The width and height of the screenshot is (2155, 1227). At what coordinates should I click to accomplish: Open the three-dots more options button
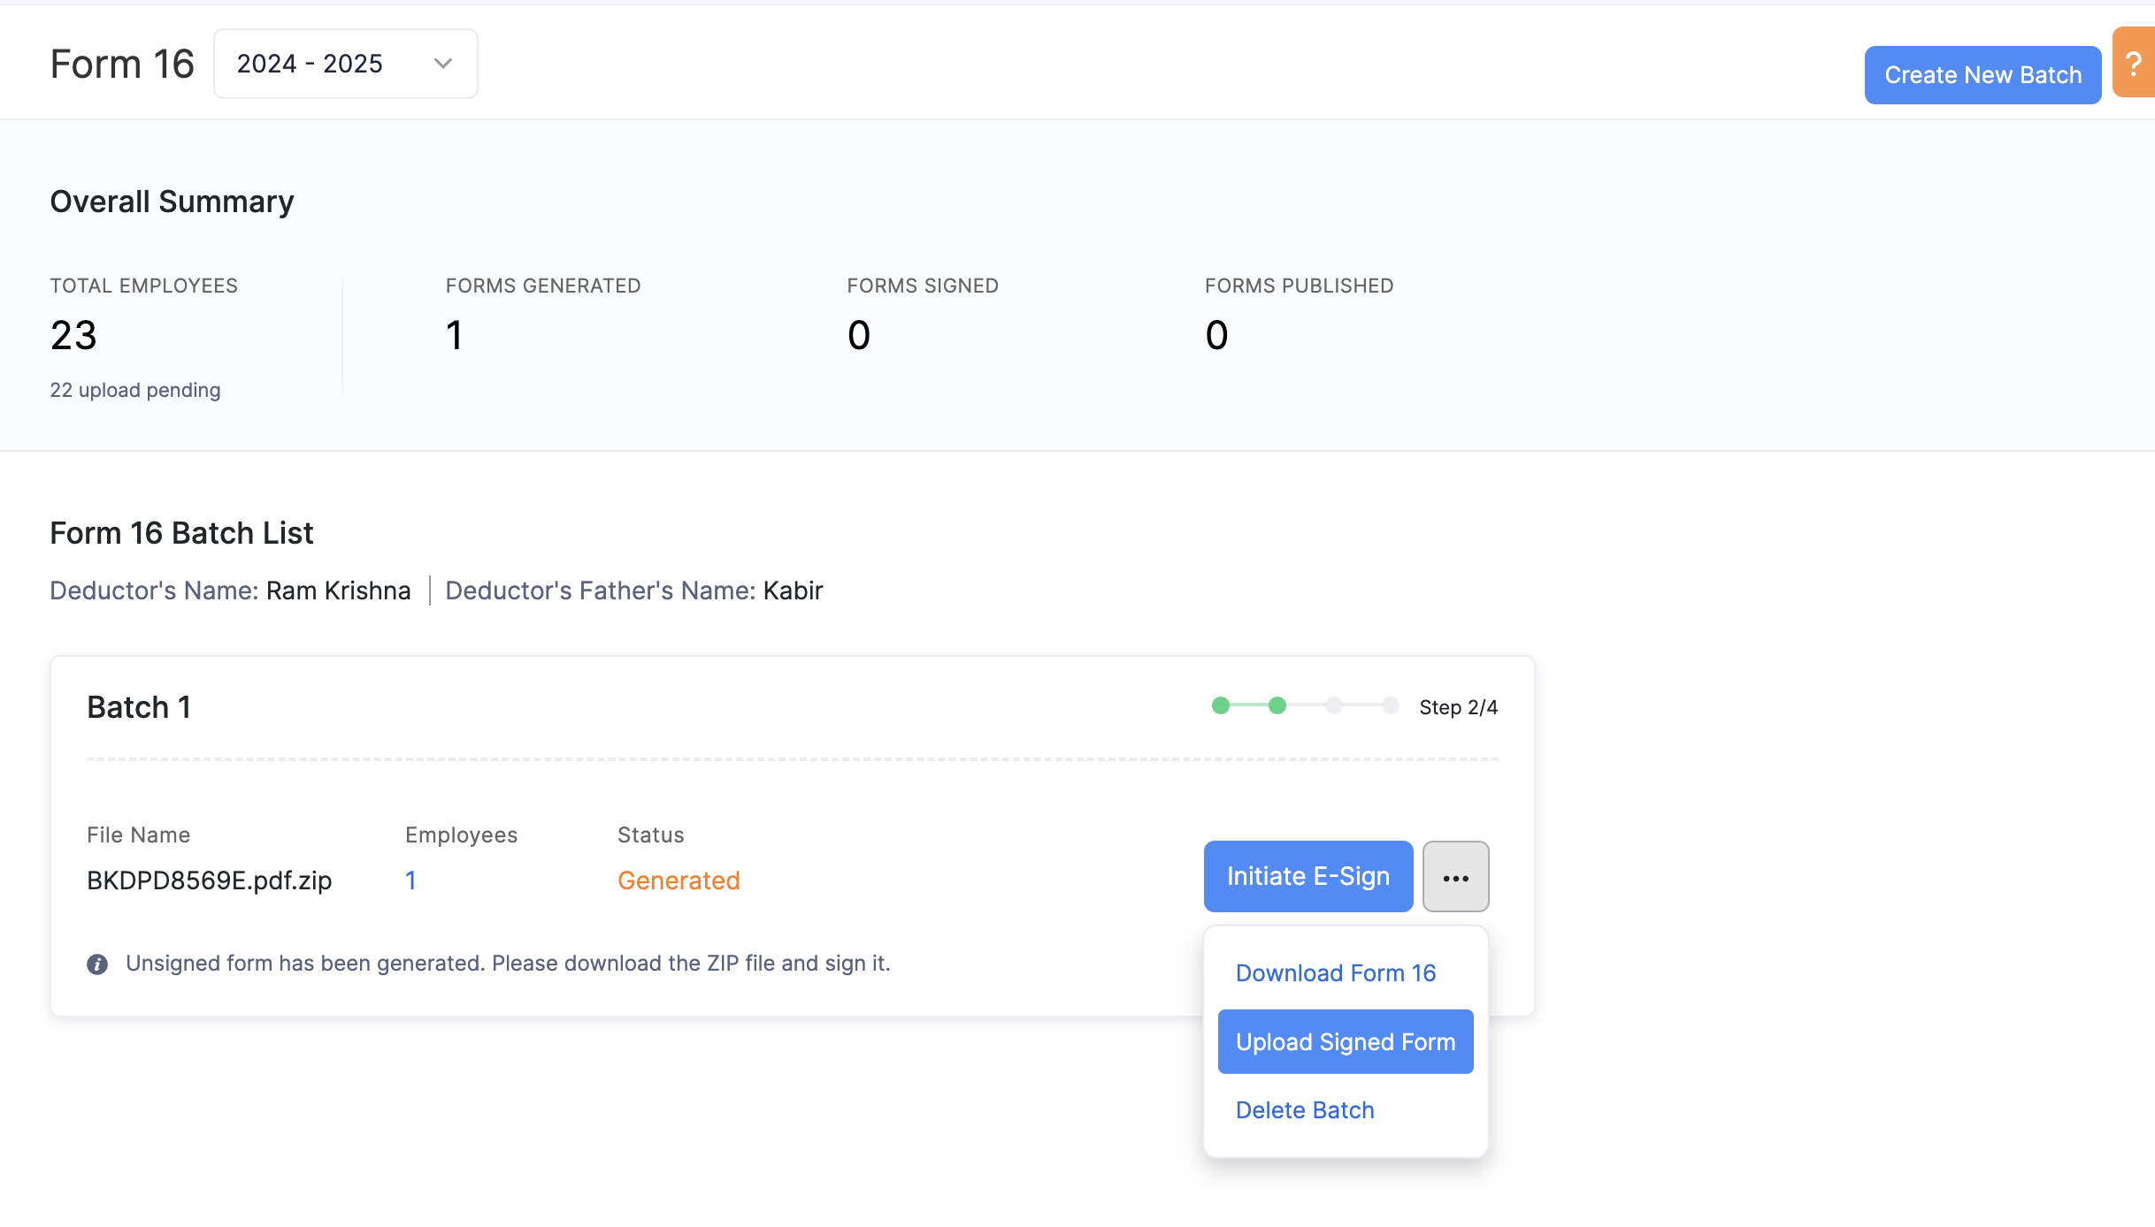pos(1455,877)
